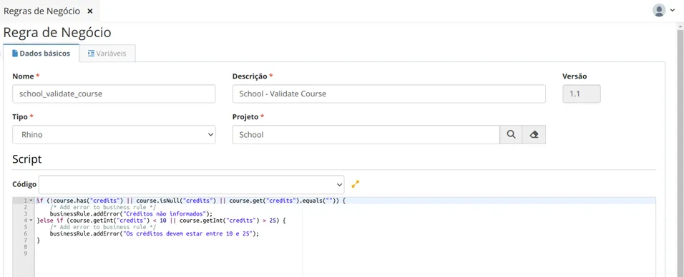This screenshot has height=277, width=684.
Task: Expand the script editor to fullscreen
Action: [x=356, y=184]
